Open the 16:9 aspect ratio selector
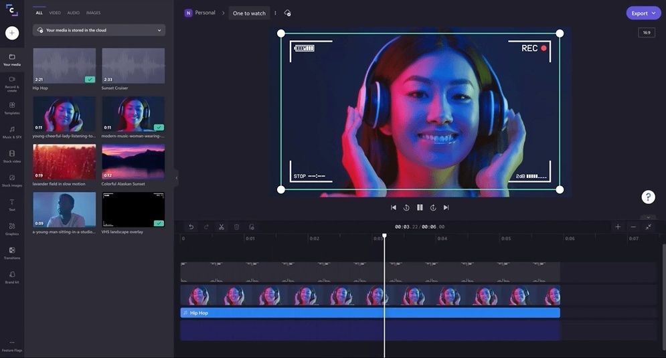The image size is (666, 358). 647,32
